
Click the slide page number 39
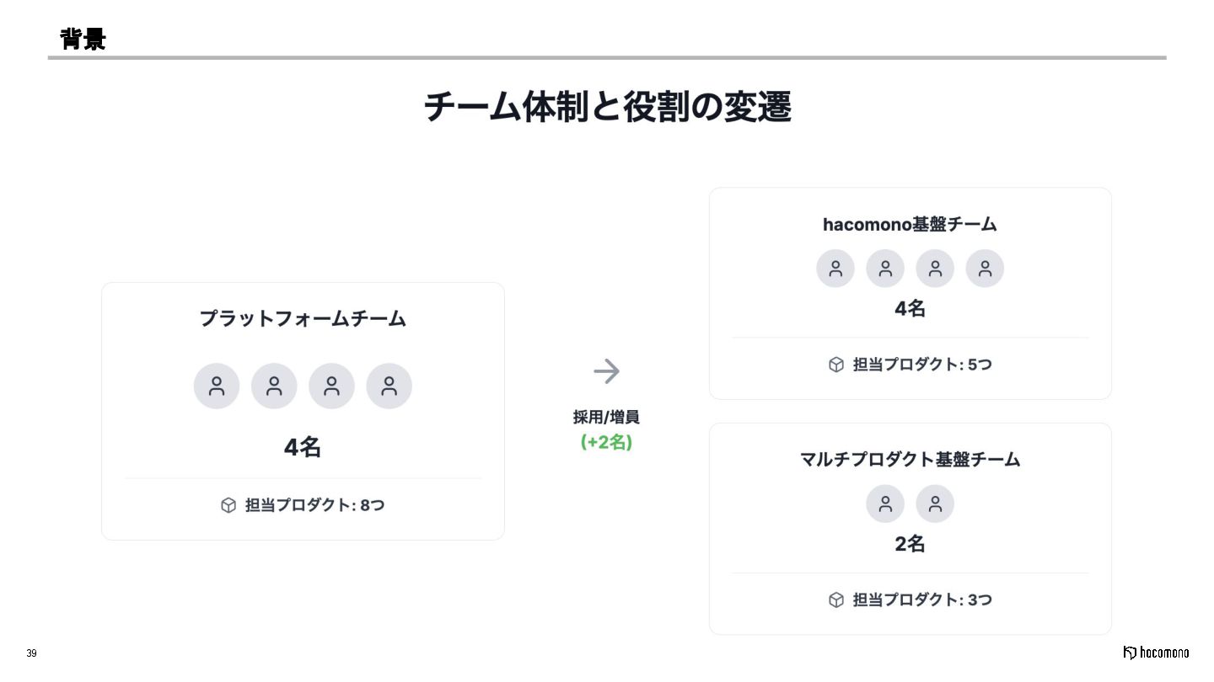[x=31, y=653]
